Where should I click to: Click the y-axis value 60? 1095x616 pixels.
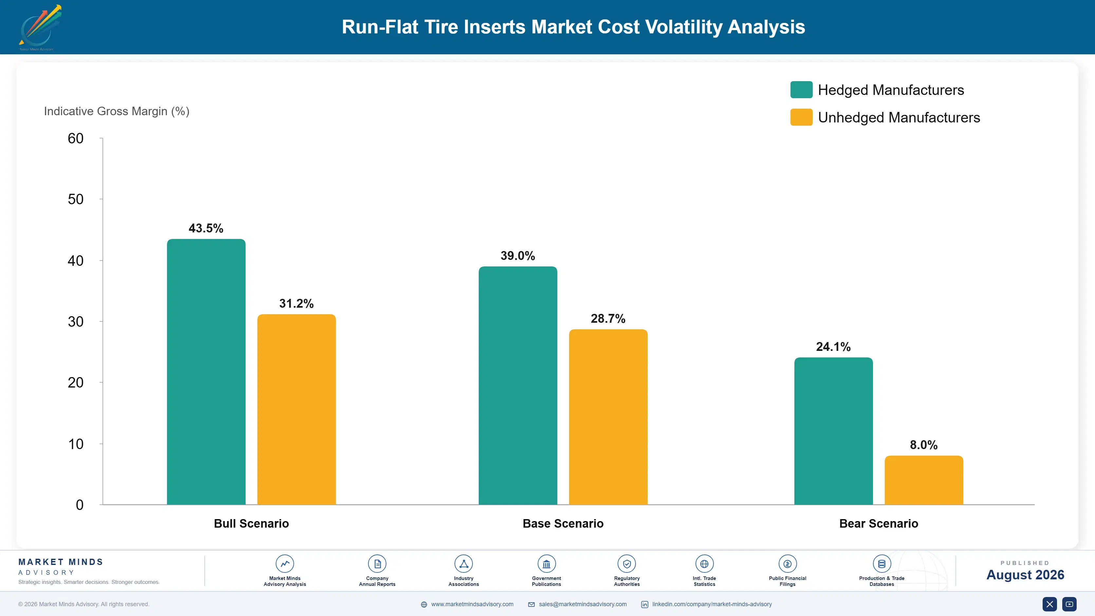76,138
